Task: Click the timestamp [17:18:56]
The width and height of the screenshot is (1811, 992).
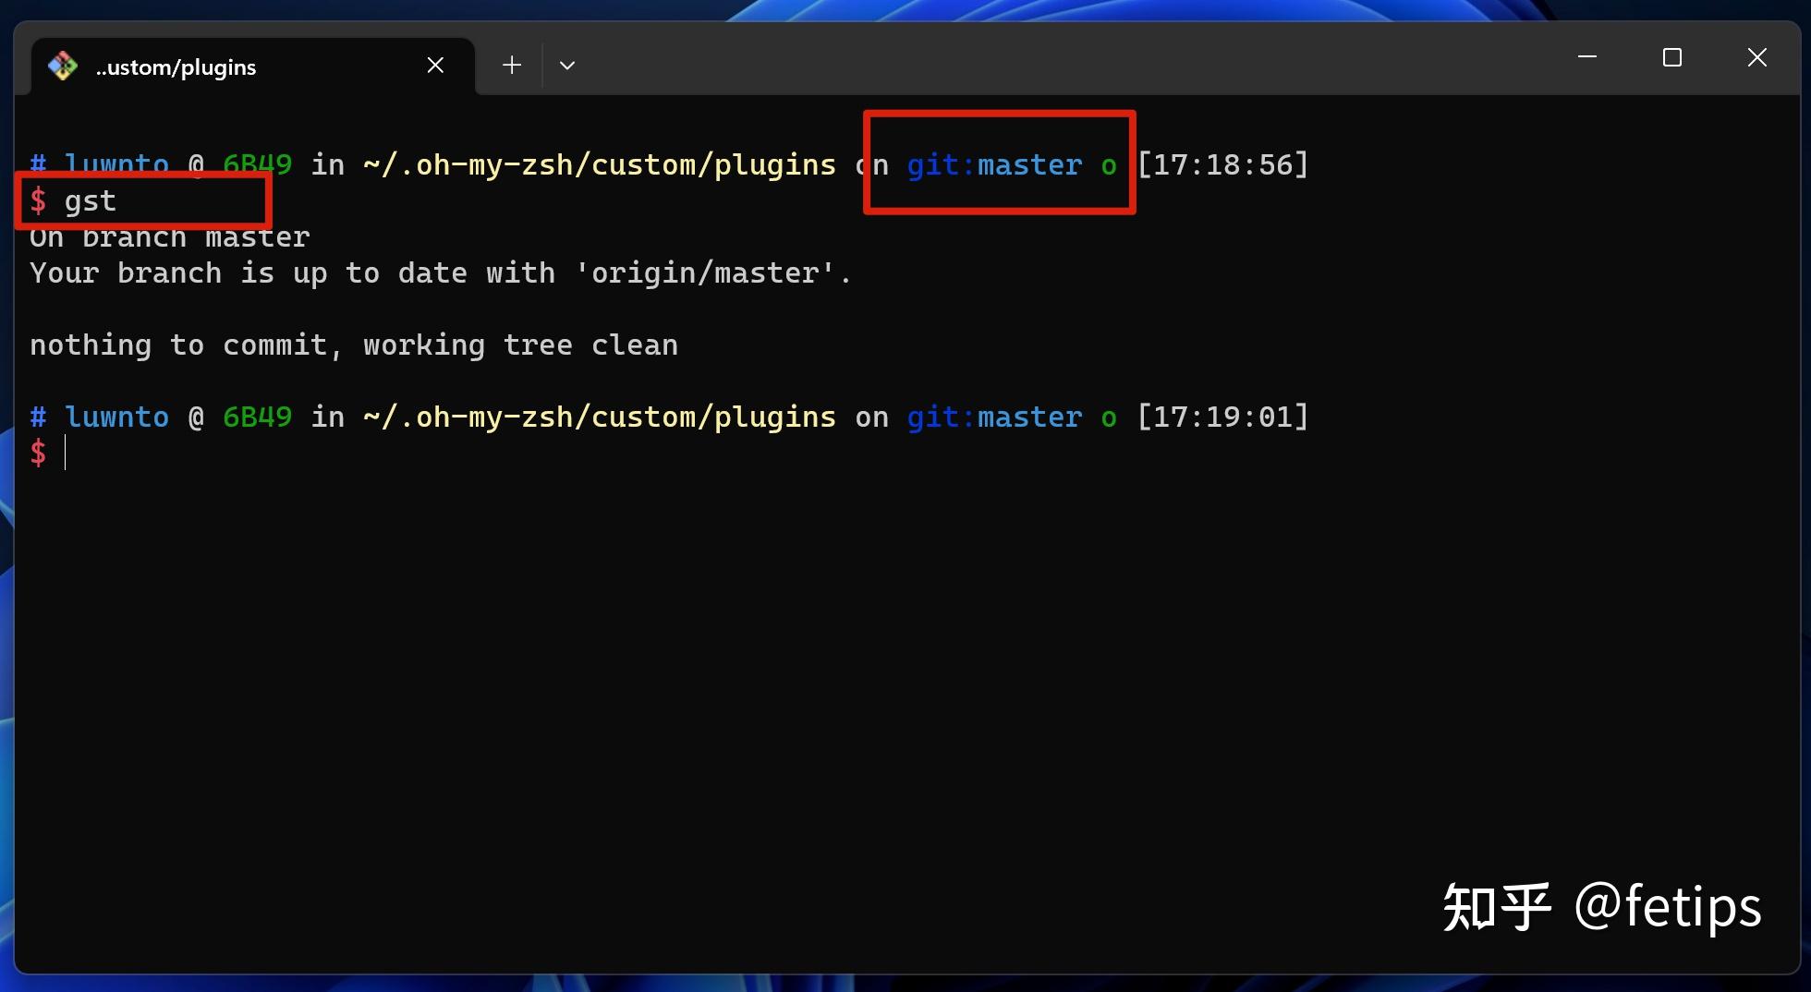Action: point(1222,164)
